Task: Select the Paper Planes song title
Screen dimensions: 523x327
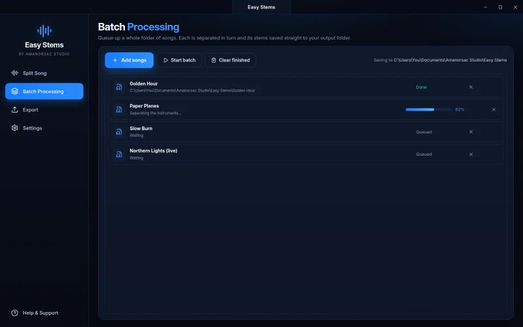Action: click(144, 106)
